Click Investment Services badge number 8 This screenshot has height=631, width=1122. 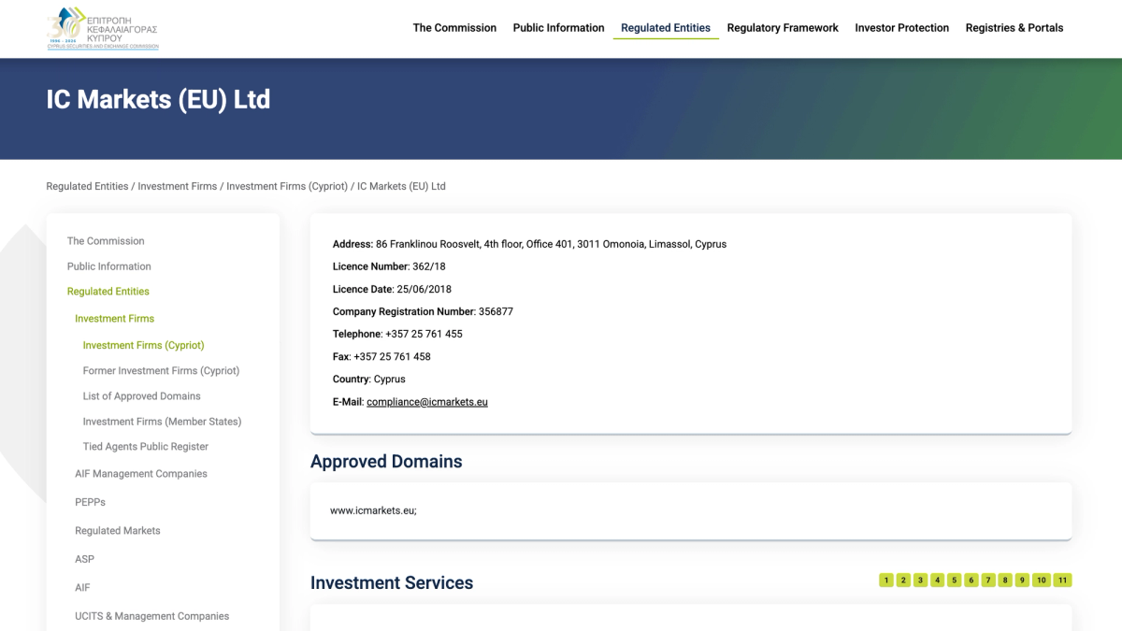coord(1005,581)
